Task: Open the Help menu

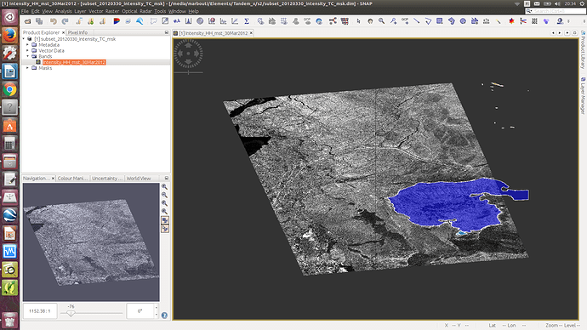Action: point(194,11)
